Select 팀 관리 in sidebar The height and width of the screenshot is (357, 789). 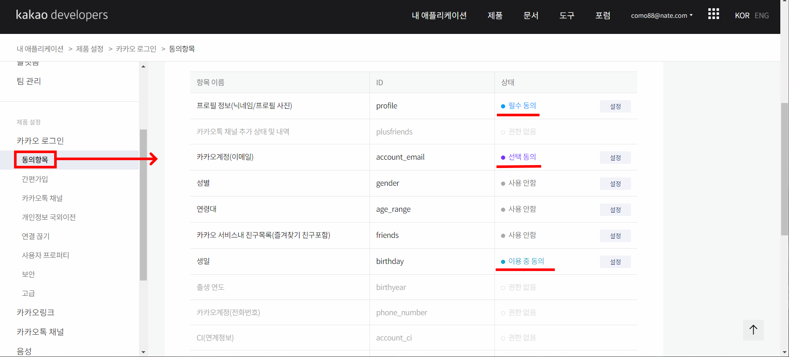coord(29,81)
